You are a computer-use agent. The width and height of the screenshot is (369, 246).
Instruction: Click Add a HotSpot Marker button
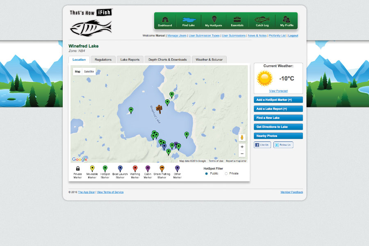point(278,100)
